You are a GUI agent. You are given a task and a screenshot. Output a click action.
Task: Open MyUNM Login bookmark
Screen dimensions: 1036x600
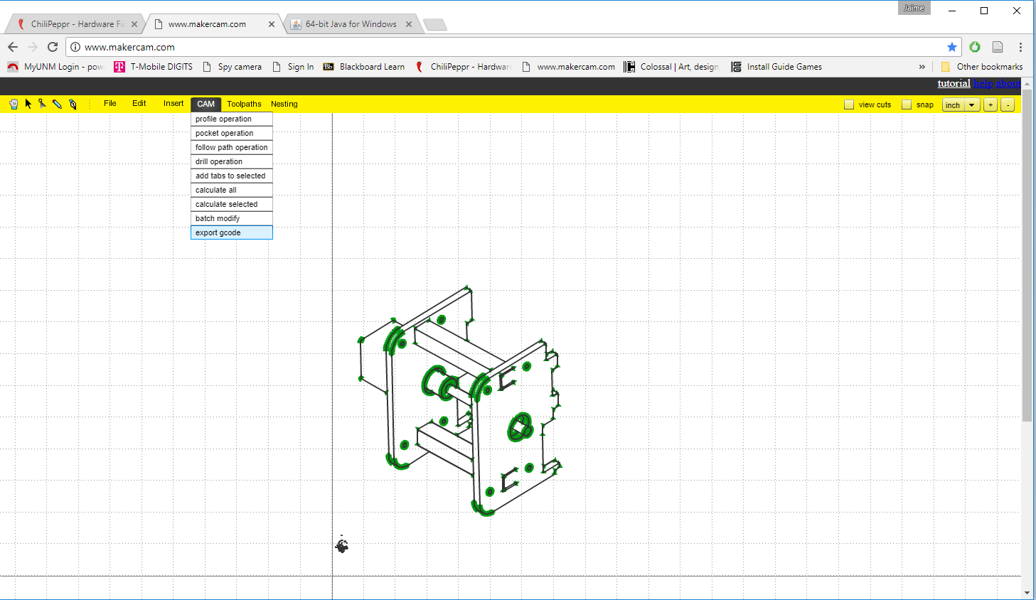(x=55, y=67)
